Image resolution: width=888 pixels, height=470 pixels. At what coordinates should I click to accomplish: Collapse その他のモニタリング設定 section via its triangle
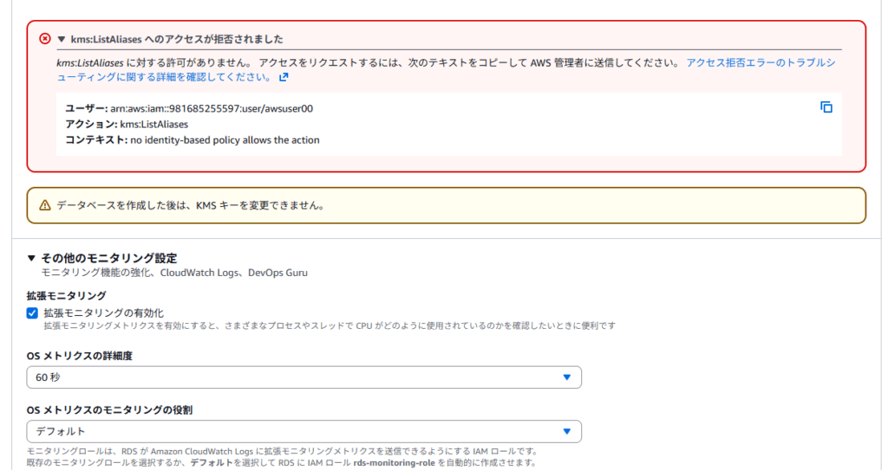coord(32,258)
